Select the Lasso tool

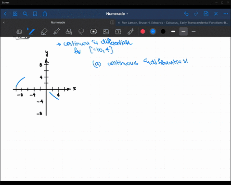click(x=81, y=32)
